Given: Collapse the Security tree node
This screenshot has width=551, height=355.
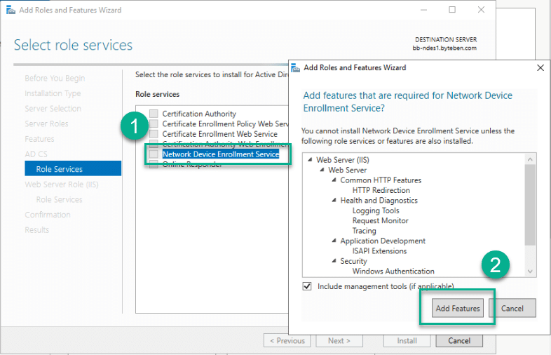Looking at the screenshot, I should click(x=334, y=261).
